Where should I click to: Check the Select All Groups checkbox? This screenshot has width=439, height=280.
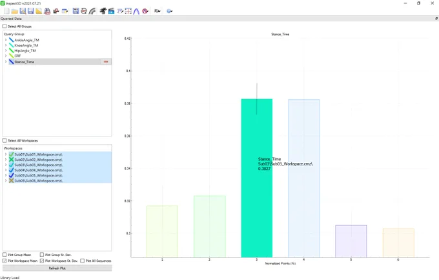point(5,26)
